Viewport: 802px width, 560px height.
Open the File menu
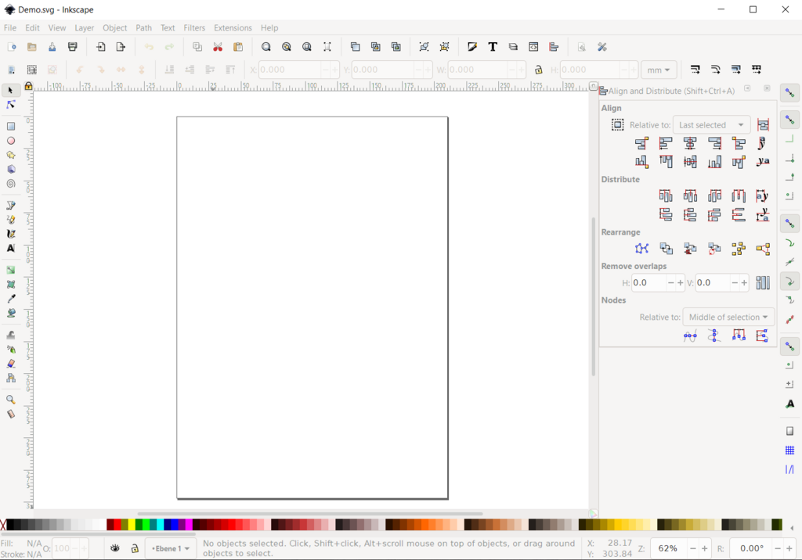click(10, 27)
